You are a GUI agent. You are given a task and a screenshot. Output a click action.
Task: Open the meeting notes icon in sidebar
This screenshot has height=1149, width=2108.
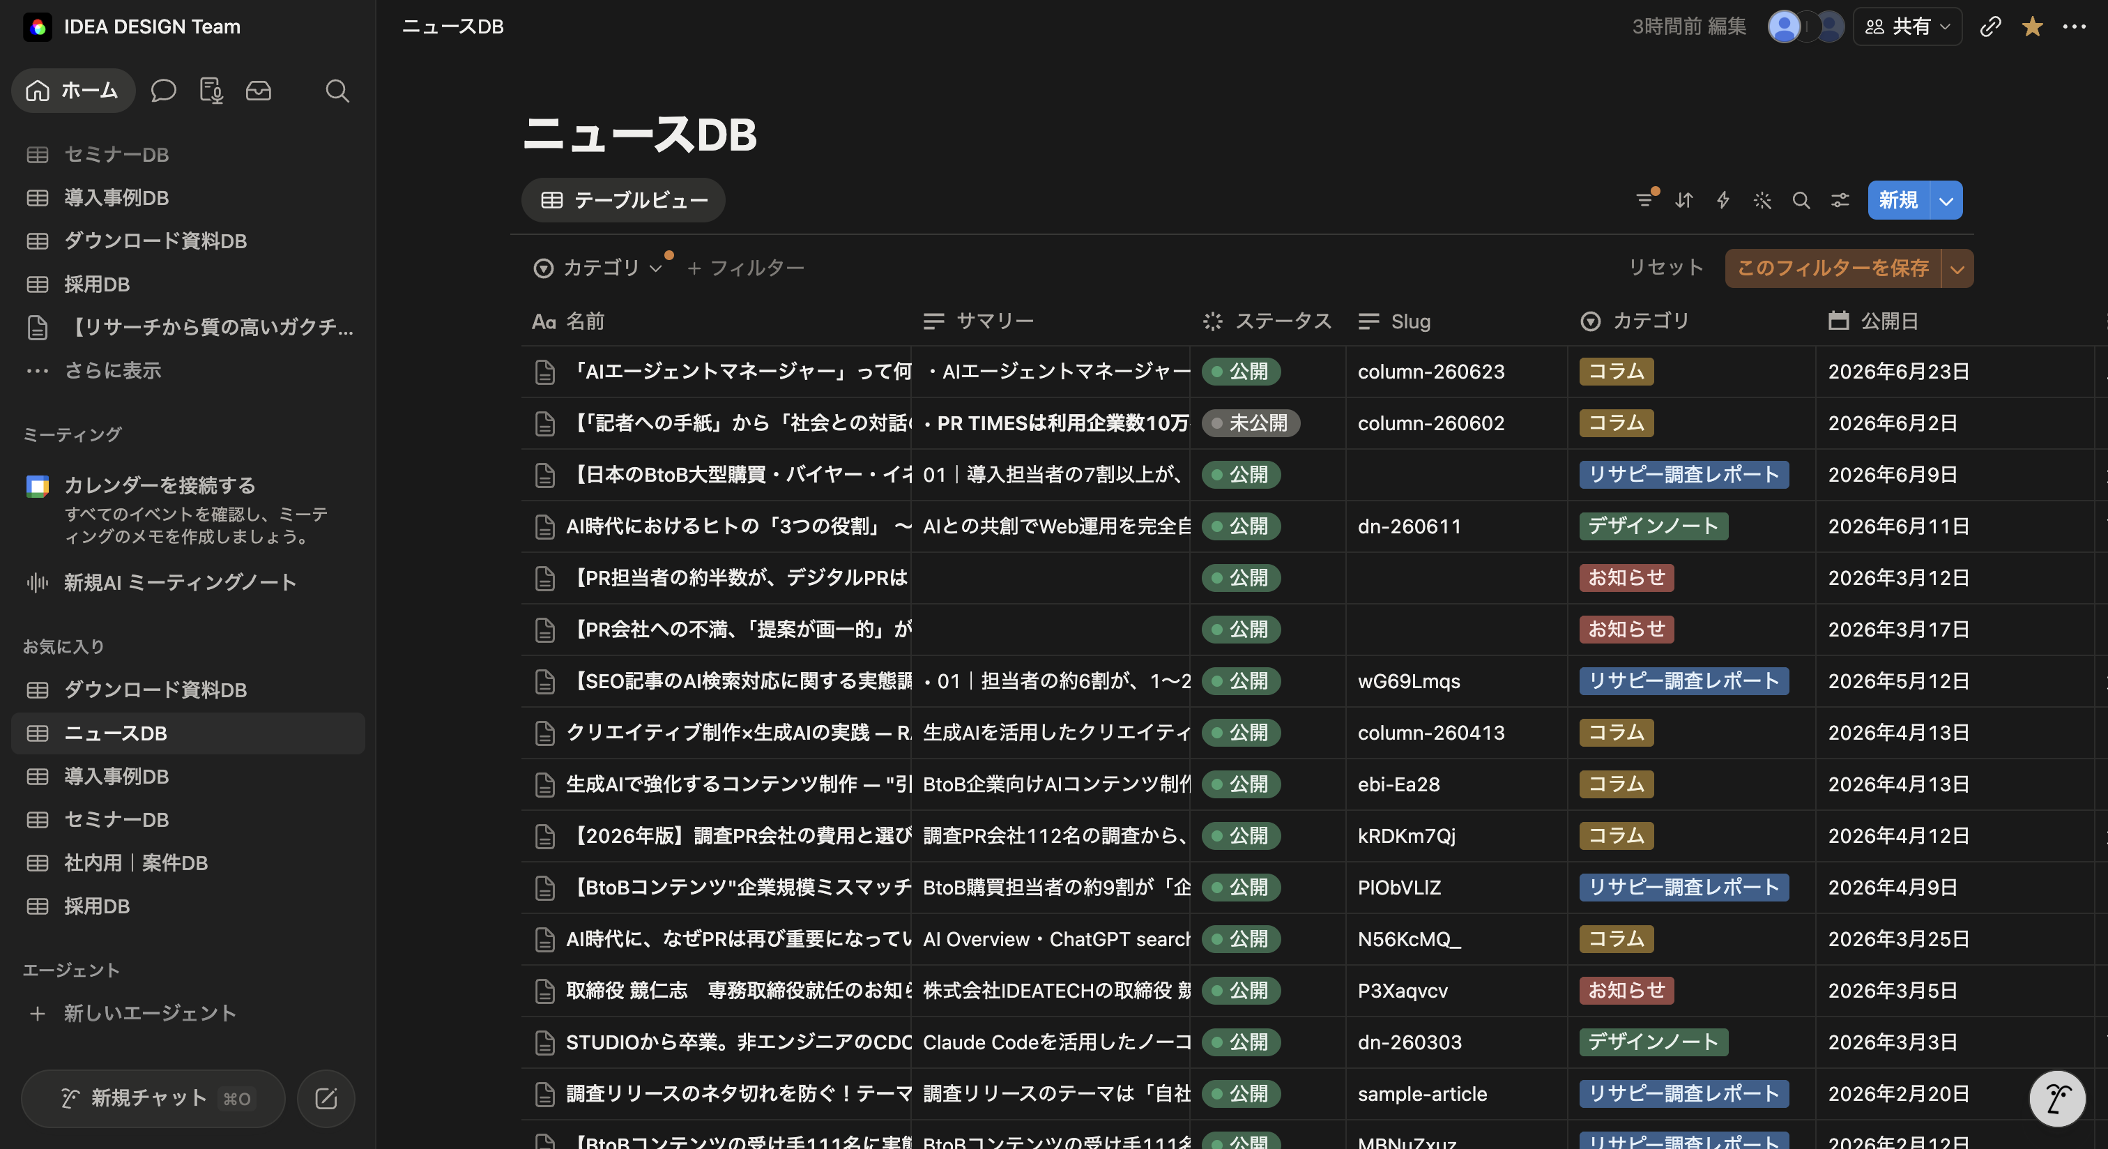(211, 90)
